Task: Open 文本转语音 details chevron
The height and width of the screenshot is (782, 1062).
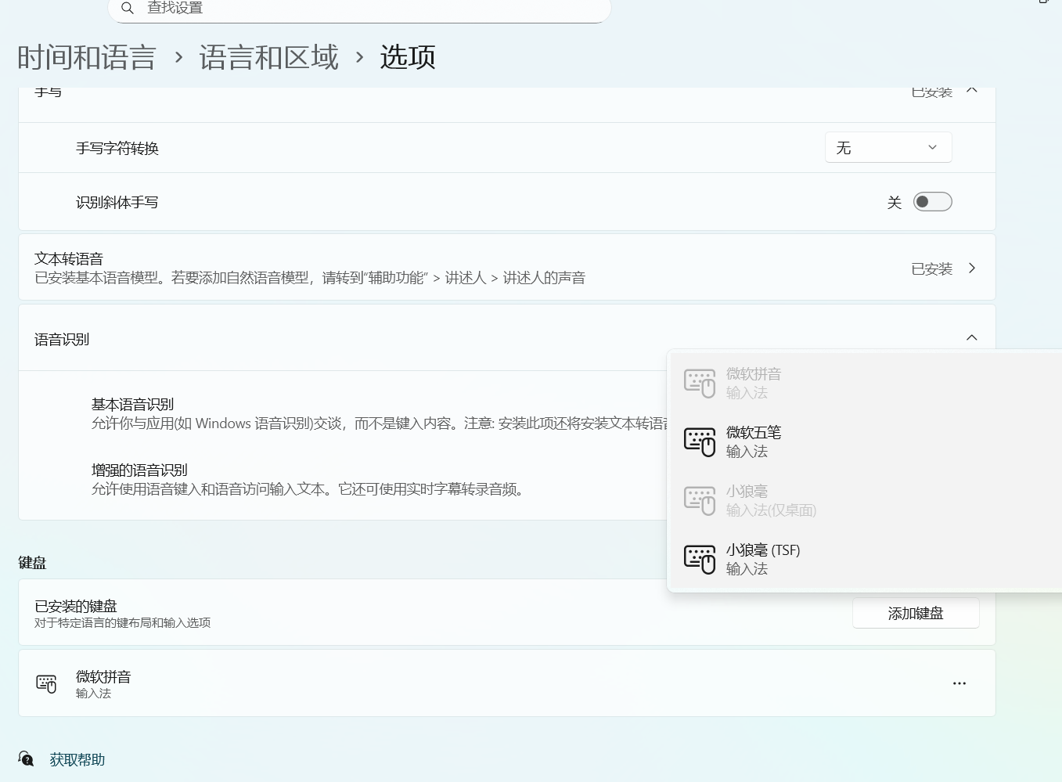Action: click(x=972, y=268)
